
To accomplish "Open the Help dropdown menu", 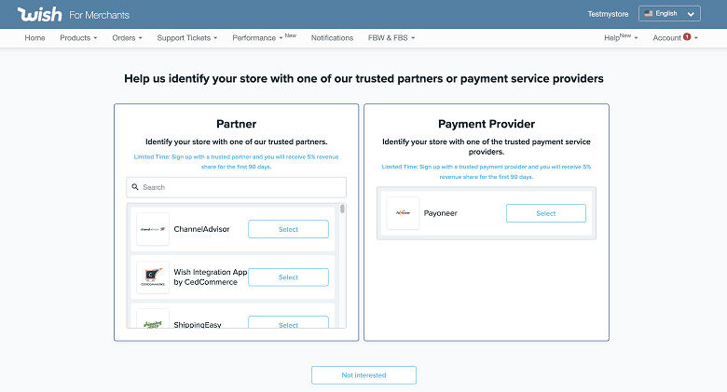I will pos(621,38).
